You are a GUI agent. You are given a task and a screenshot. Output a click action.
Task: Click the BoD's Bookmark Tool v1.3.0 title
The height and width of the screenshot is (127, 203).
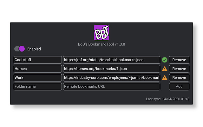pos(101,44)
